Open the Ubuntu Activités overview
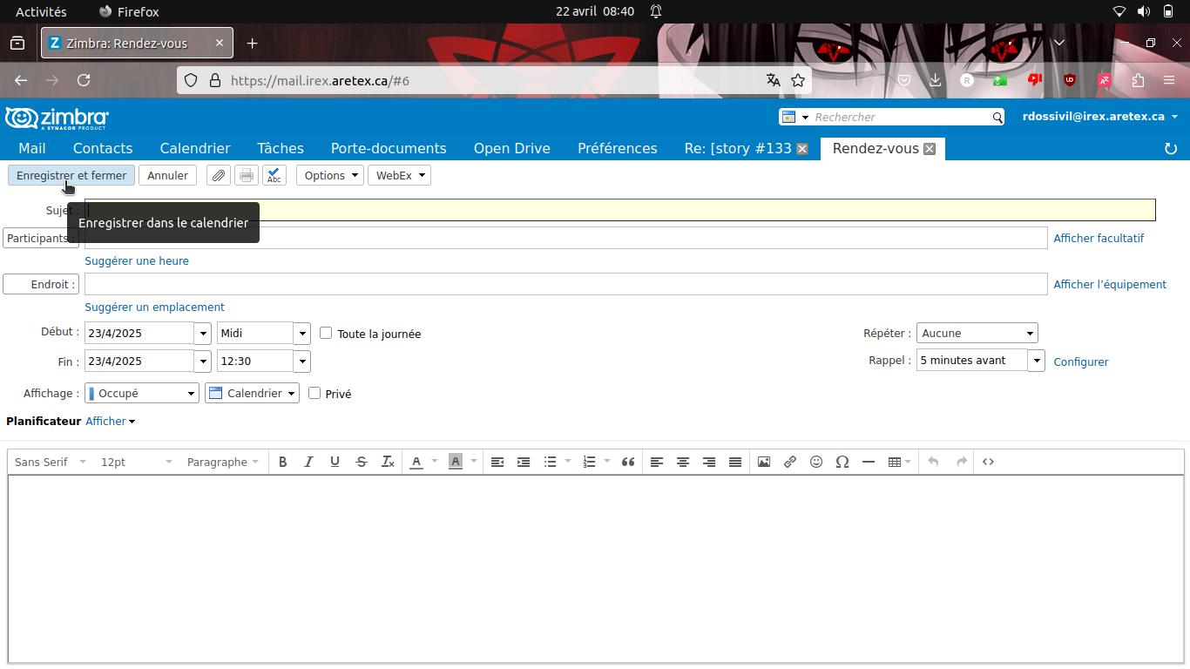 pyautogui.click(x=41, y=11)
